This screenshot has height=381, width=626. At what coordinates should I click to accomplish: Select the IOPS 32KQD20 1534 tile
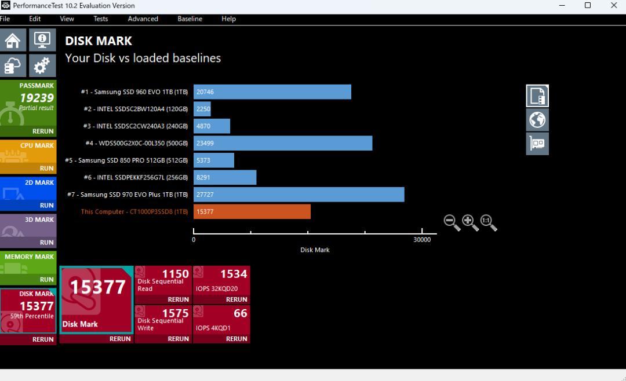221,280
